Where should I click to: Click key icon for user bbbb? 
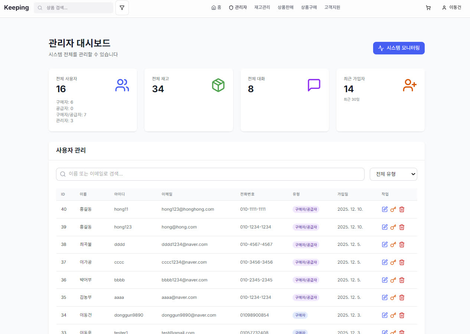[x=393, y=280]
